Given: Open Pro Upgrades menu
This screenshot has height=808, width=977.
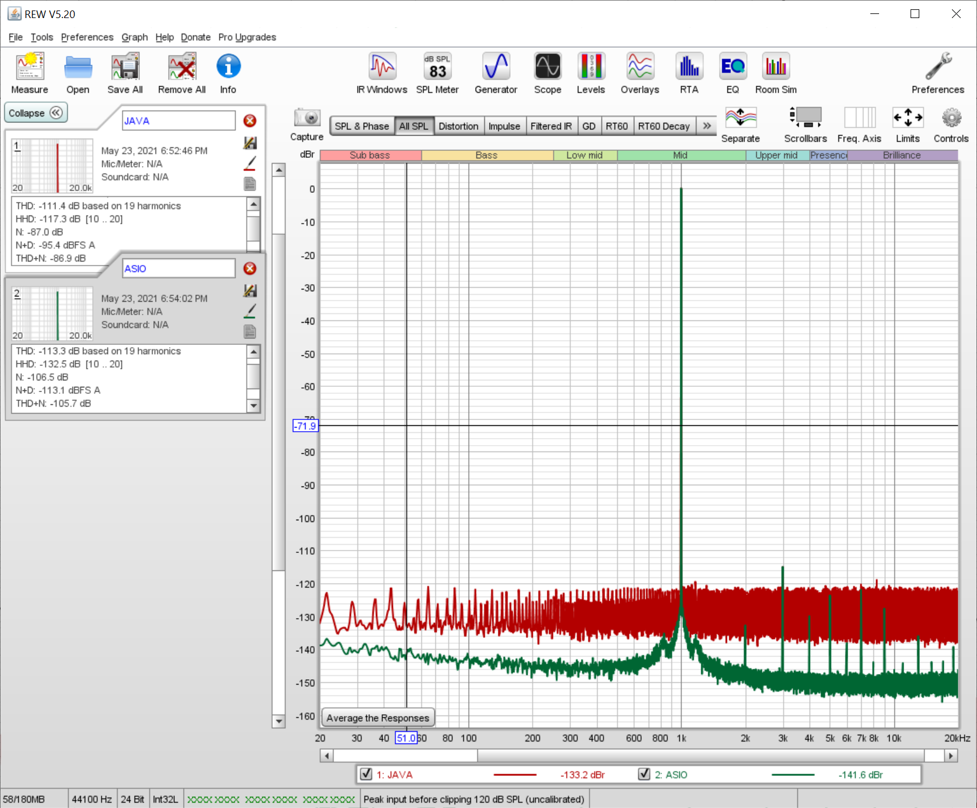Looking at the screenshot, I should pos(247,37).
